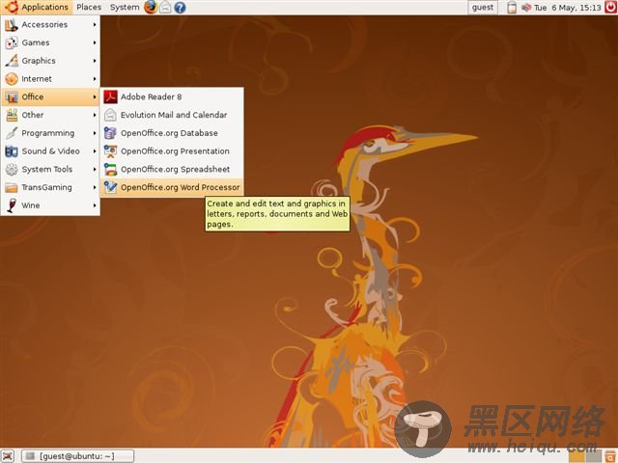
Task: Click the OpenOffice.org Presentation icon
Action: point(110,151)
